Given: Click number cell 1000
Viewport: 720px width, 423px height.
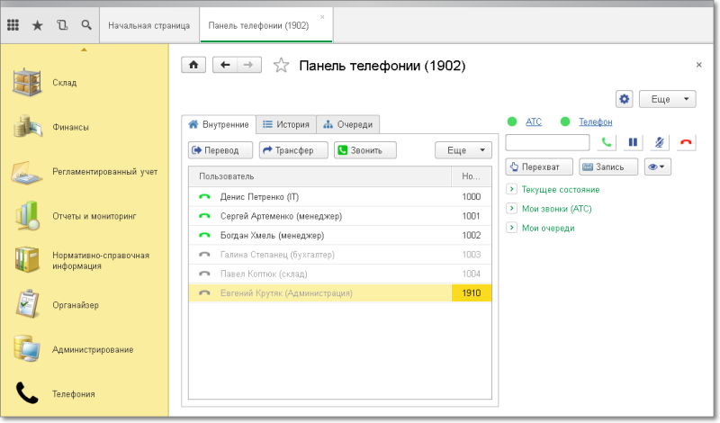Looking at the screenshot, I should pos(471,196).
